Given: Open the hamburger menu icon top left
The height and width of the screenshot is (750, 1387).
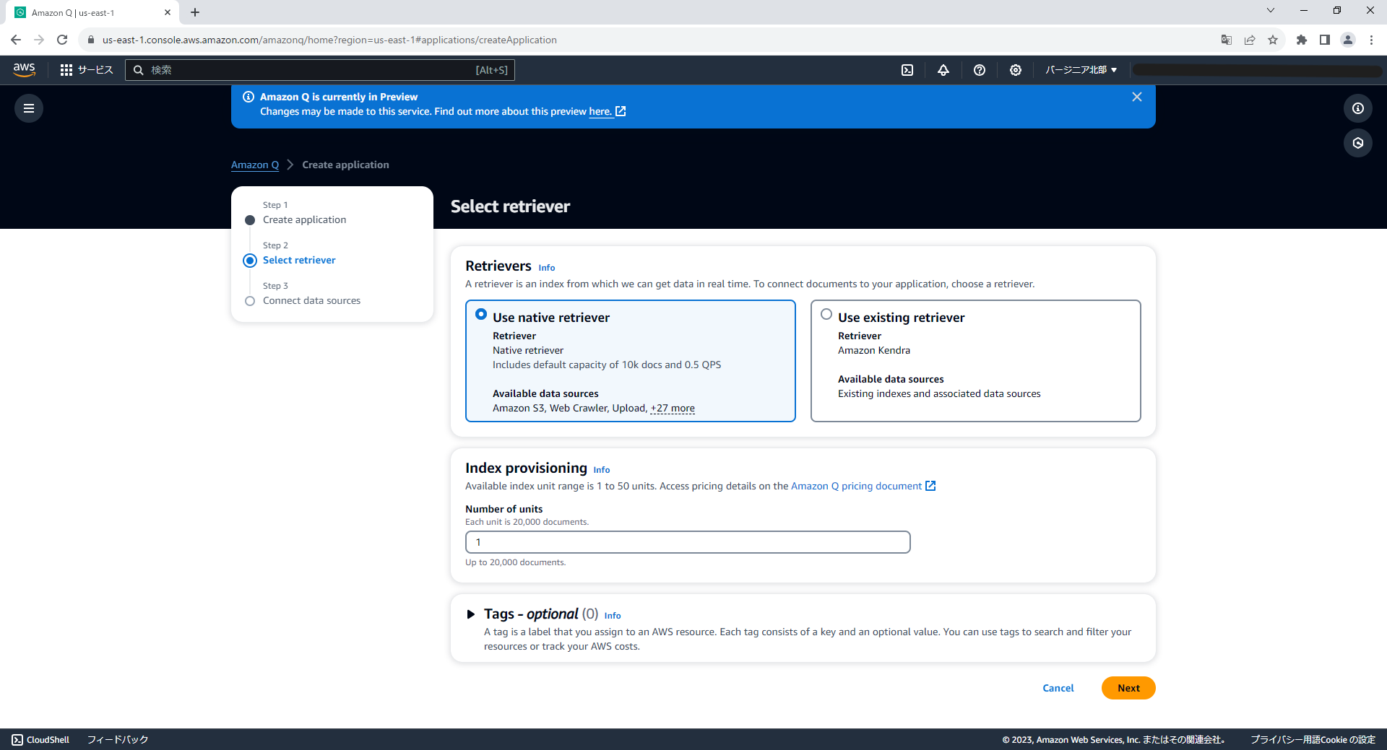Looking at the screenshot, I should point(28,108).
